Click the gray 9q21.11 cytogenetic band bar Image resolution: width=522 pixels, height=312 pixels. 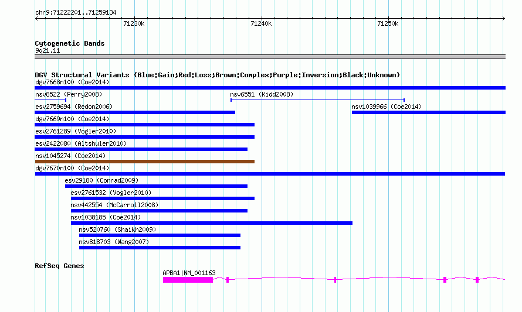(270, 57)
